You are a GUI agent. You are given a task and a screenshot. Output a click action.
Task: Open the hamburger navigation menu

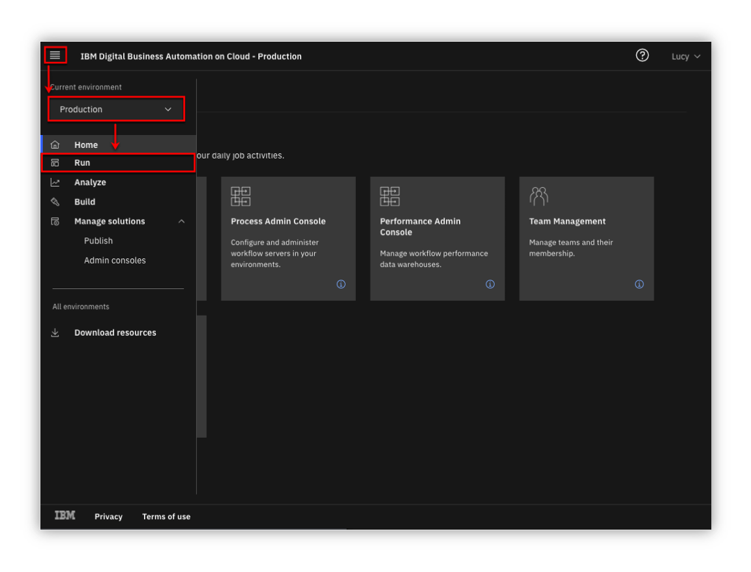(55, 55)
